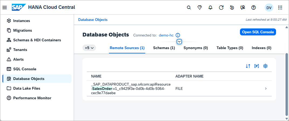Viewport: 289px width, 121px height.
Task: Switch to Indexes (0) tab
Action: coord(262,48)
